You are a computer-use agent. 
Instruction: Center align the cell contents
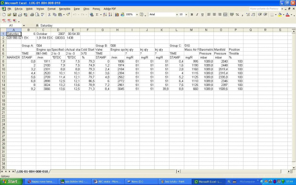coord(214,14)
